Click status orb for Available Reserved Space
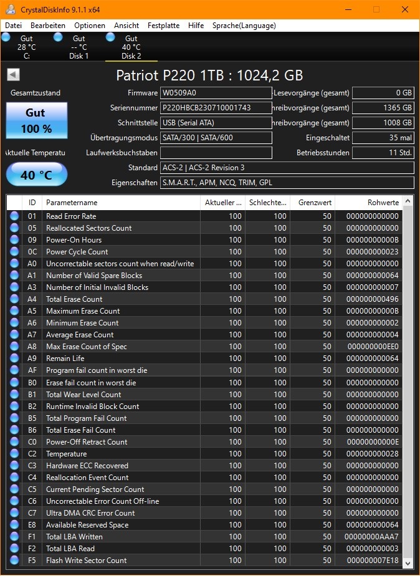This screenshot has height=578, width=420. click(x=14, y=525)
